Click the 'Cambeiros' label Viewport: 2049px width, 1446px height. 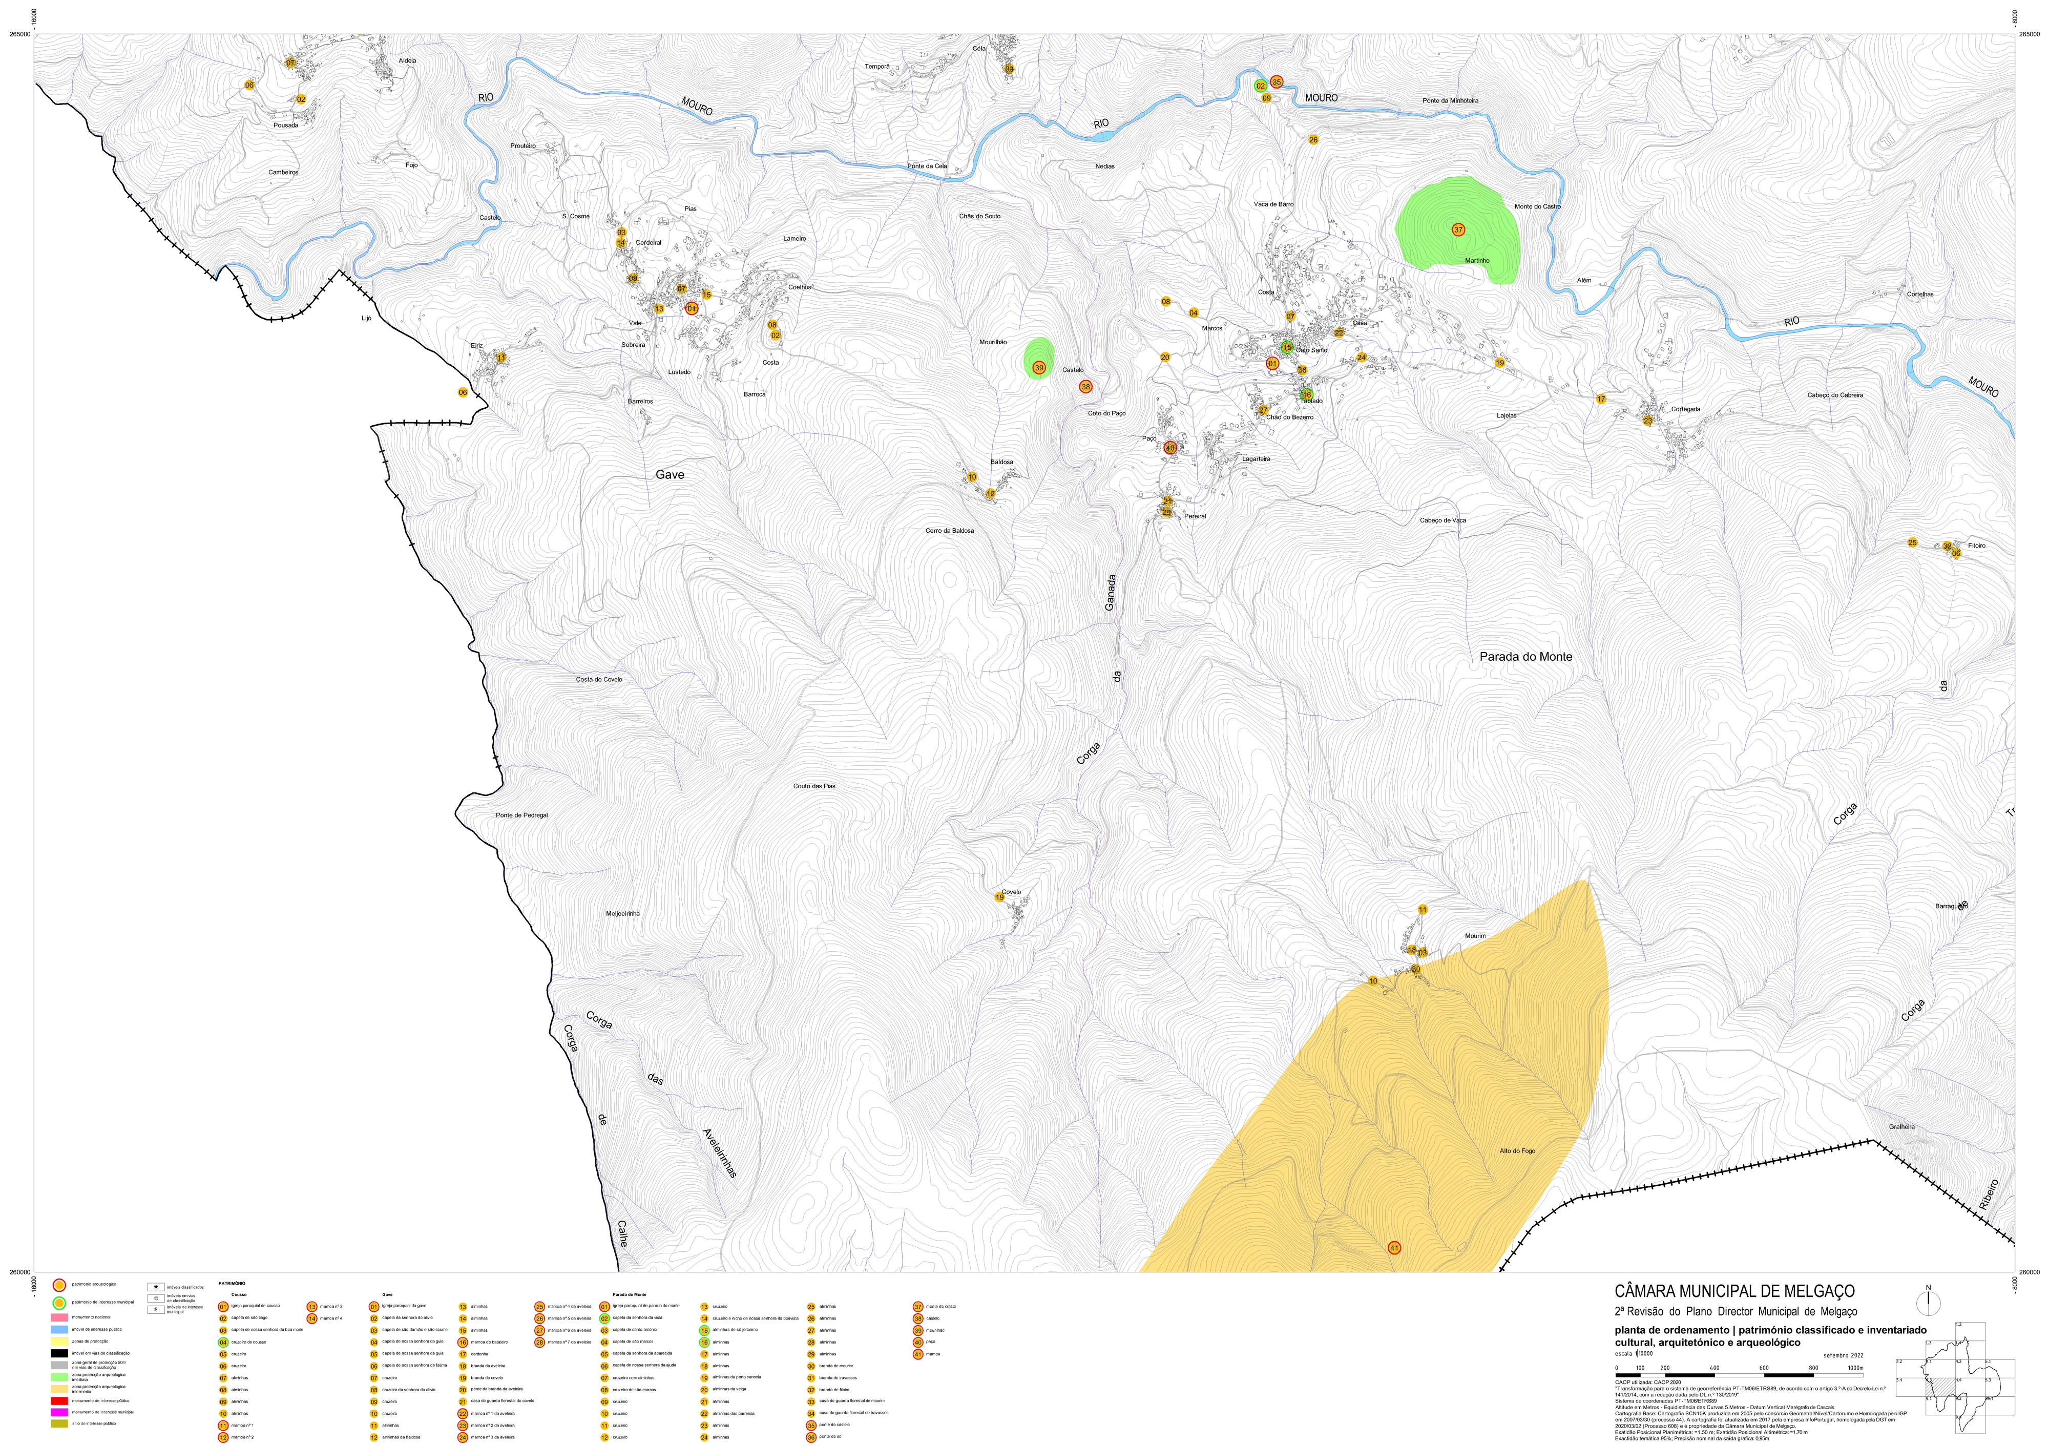283,172
